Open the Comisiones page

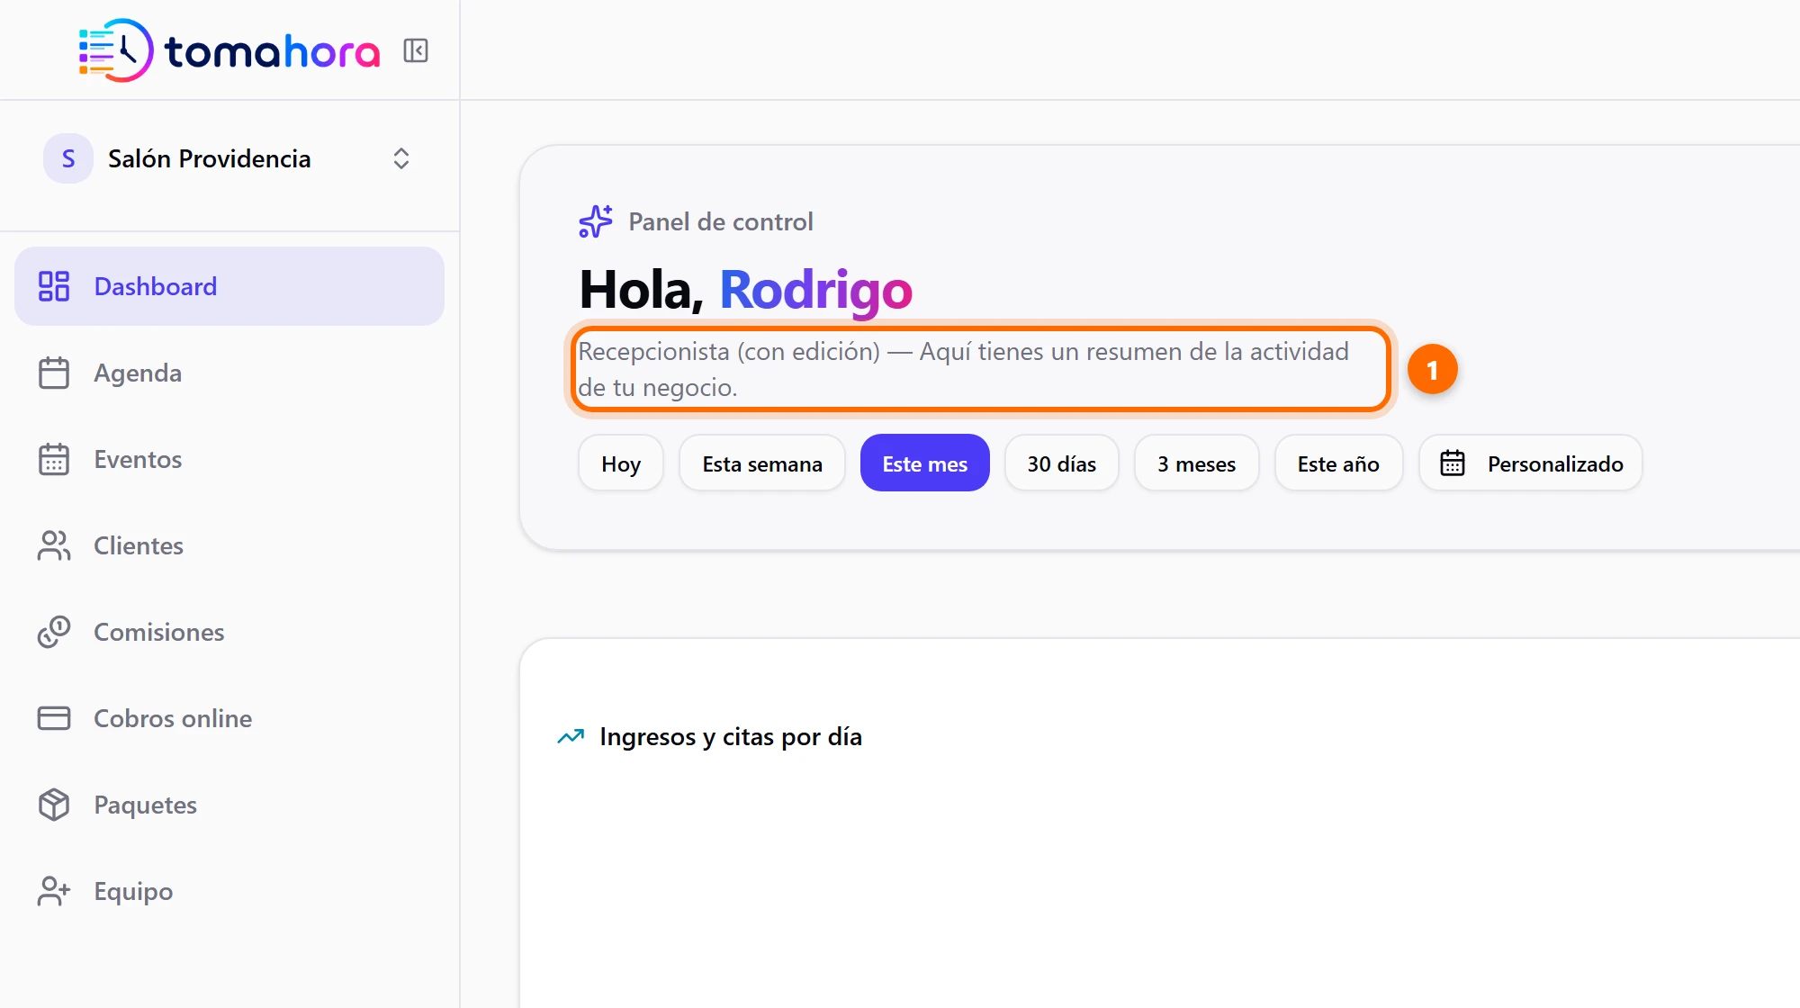[x=229, y=632]
